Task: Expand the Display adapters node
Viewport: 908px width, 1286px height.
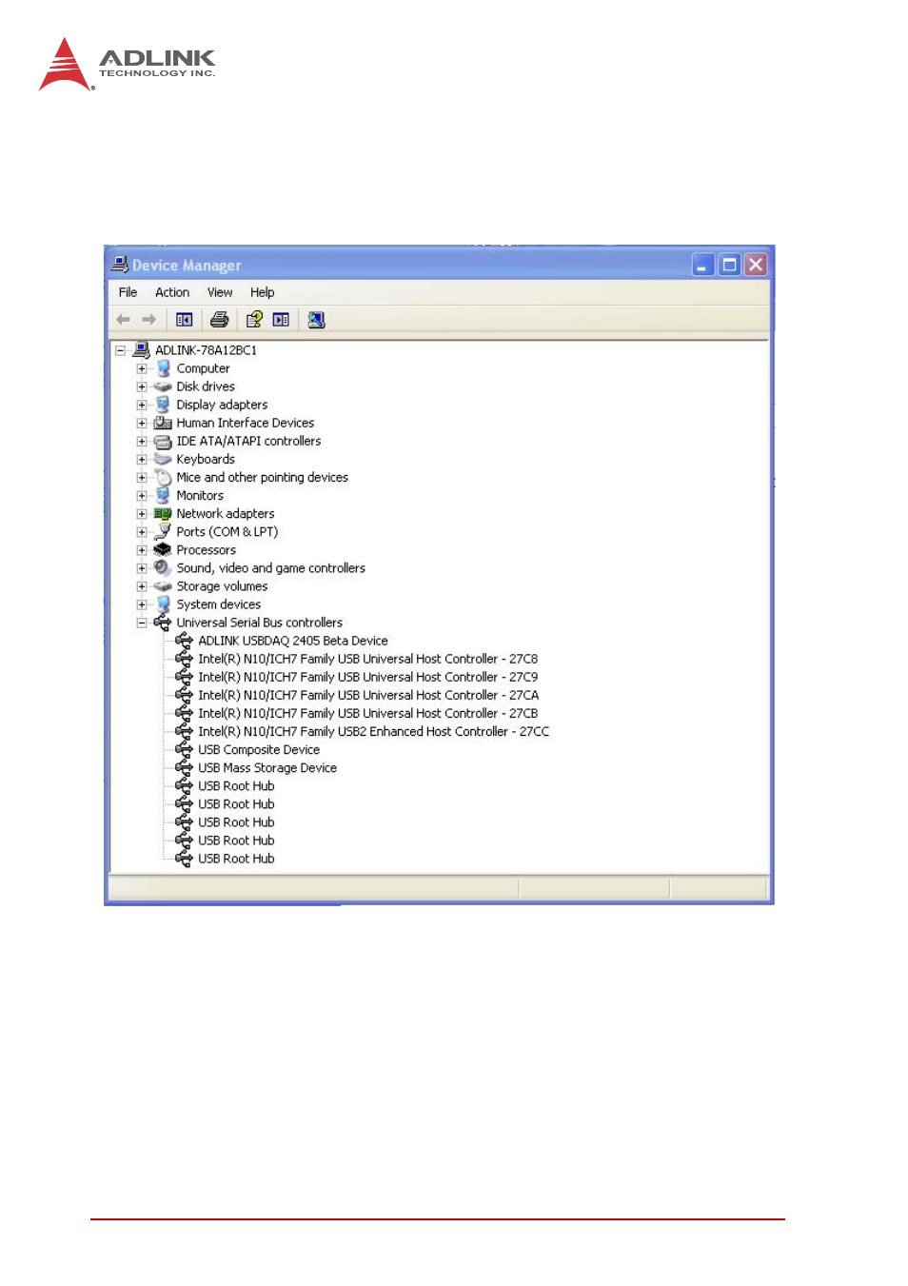Action: click(142, 405)
